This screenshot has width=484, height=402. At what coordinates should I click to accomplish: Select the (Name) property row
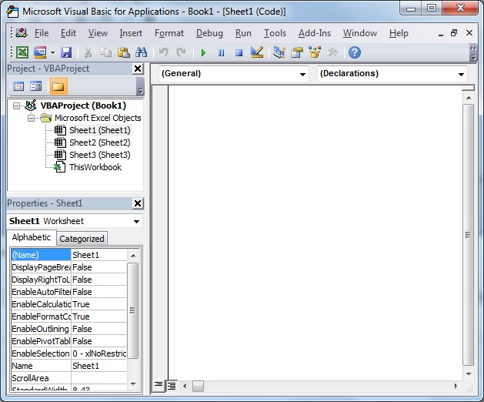(68, 255)
